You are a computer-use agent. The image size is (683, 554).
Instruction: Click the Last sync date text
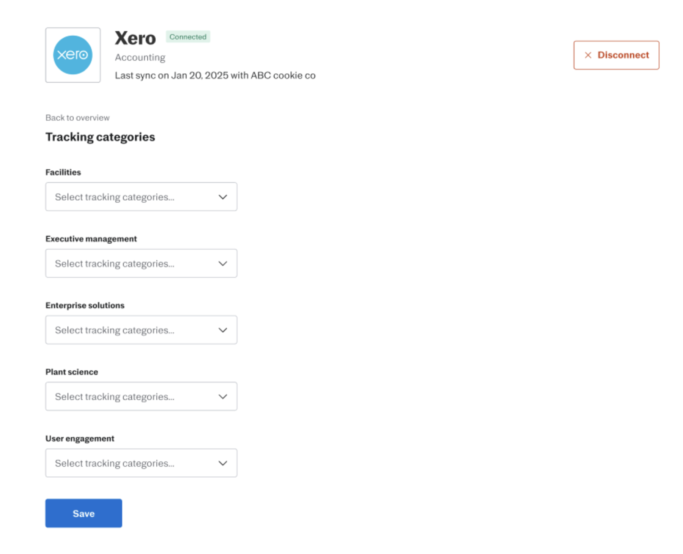[215, 76]
